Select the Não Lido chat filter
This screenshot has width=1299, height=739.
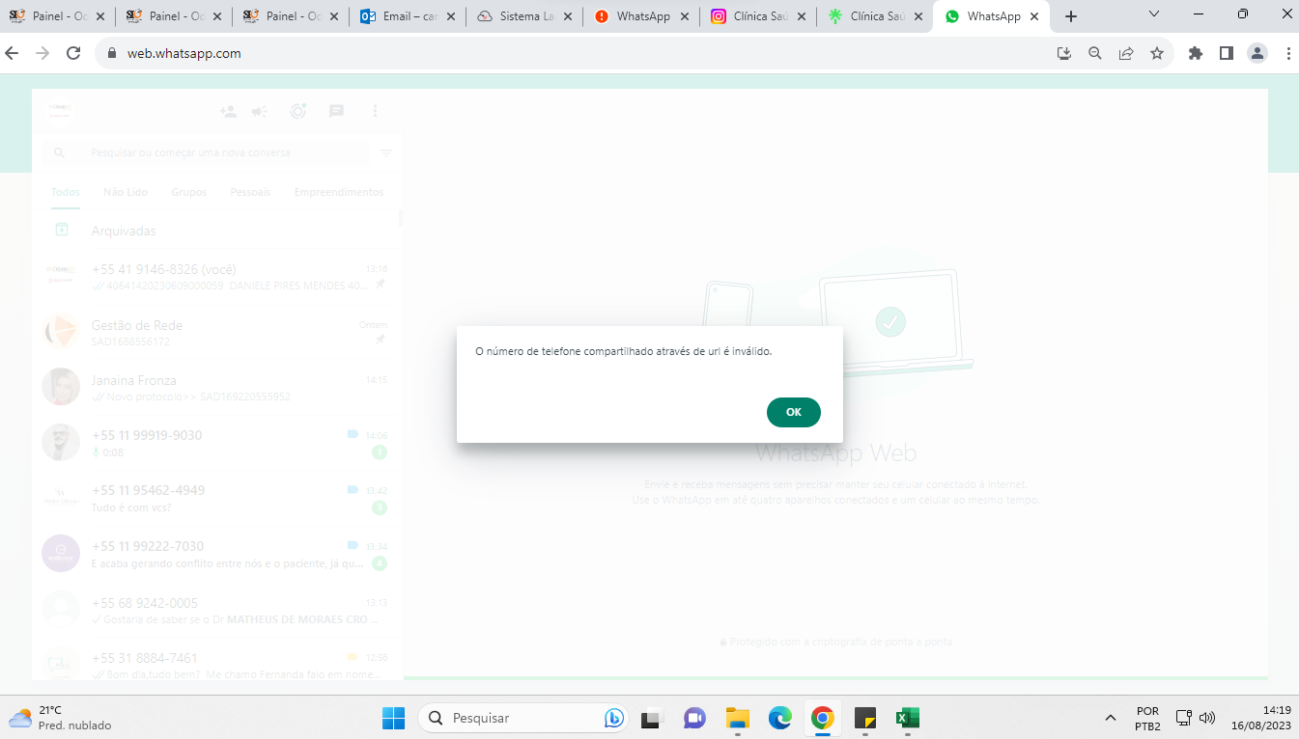126,192
